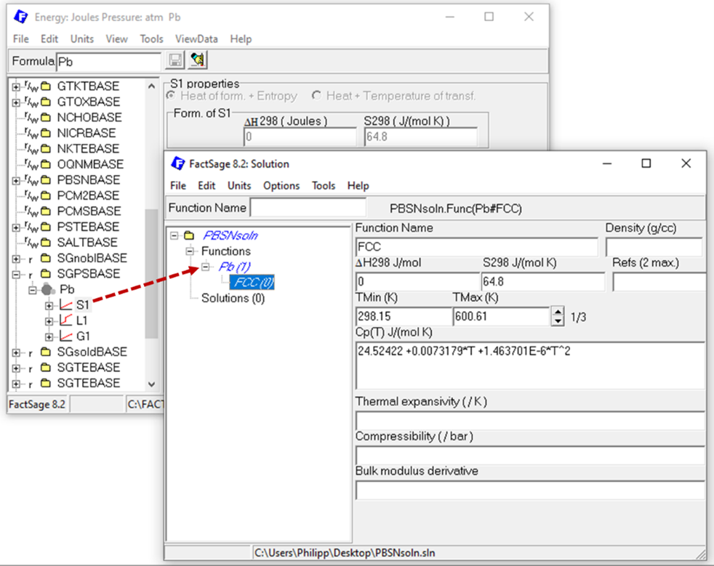Click the Thermal expansivity field
This screenshot has width=714, height=566.
point(530,421)
